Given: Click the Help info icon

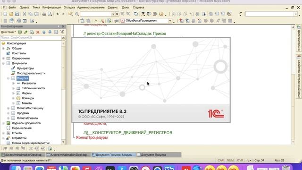Looking at the screenshot, I should pyautogui.click(x=161, y=14).
